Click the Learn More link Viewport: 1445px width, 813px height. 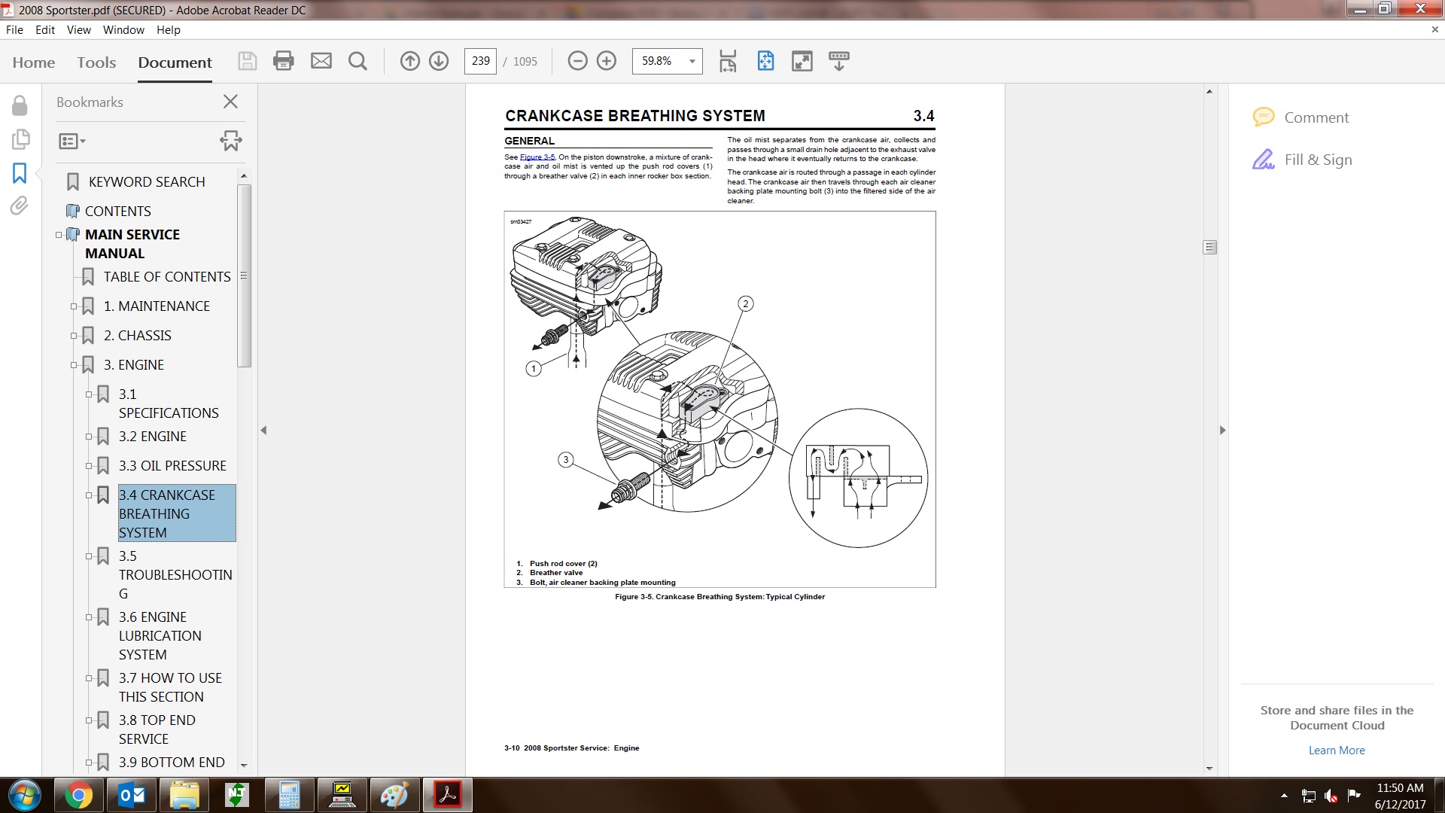coord(1336,751)
